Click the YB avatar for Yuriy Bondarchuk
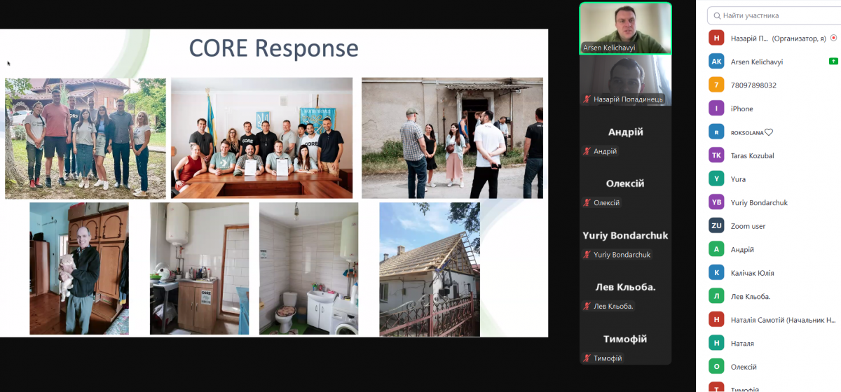Screen dimensions: 841x392 pos(716,202)
